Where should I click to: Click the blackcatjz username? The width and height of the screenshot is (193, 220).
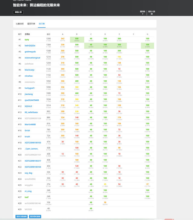[30, 70]
